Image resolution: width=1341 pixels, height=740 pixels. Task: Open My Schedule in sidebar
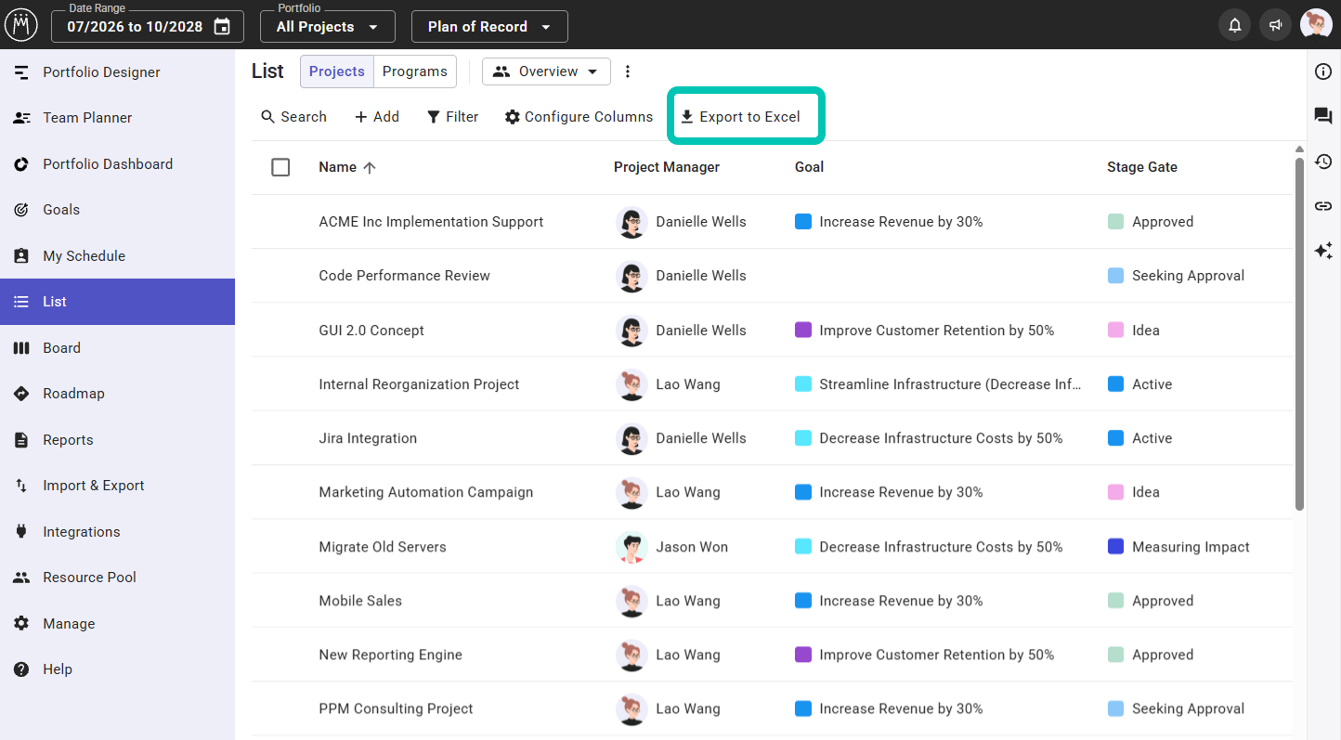(x=117, y=256)
